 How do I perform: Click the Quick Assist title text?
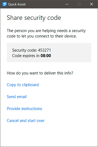coord(17,4)
